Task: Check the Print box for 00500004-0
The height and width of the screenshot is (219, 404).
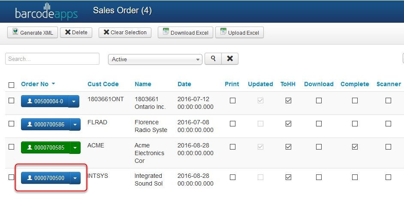Action: [232, 101]
